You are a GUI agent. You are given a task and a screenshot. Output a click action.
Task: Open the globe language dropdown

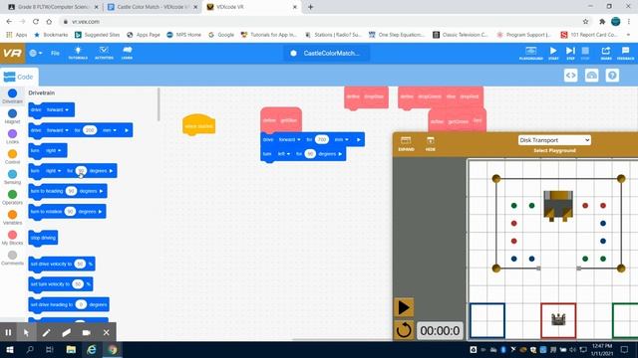coord(36,53)
